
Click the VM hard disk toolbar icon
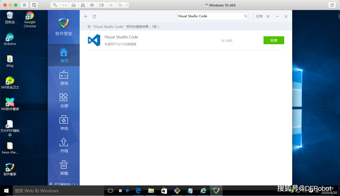point(73,5)
